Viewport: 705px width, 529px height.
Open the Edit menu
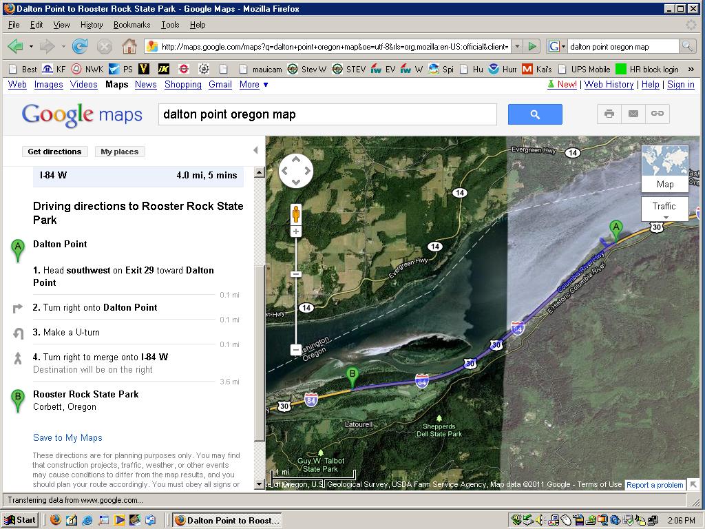coord(36,25)
